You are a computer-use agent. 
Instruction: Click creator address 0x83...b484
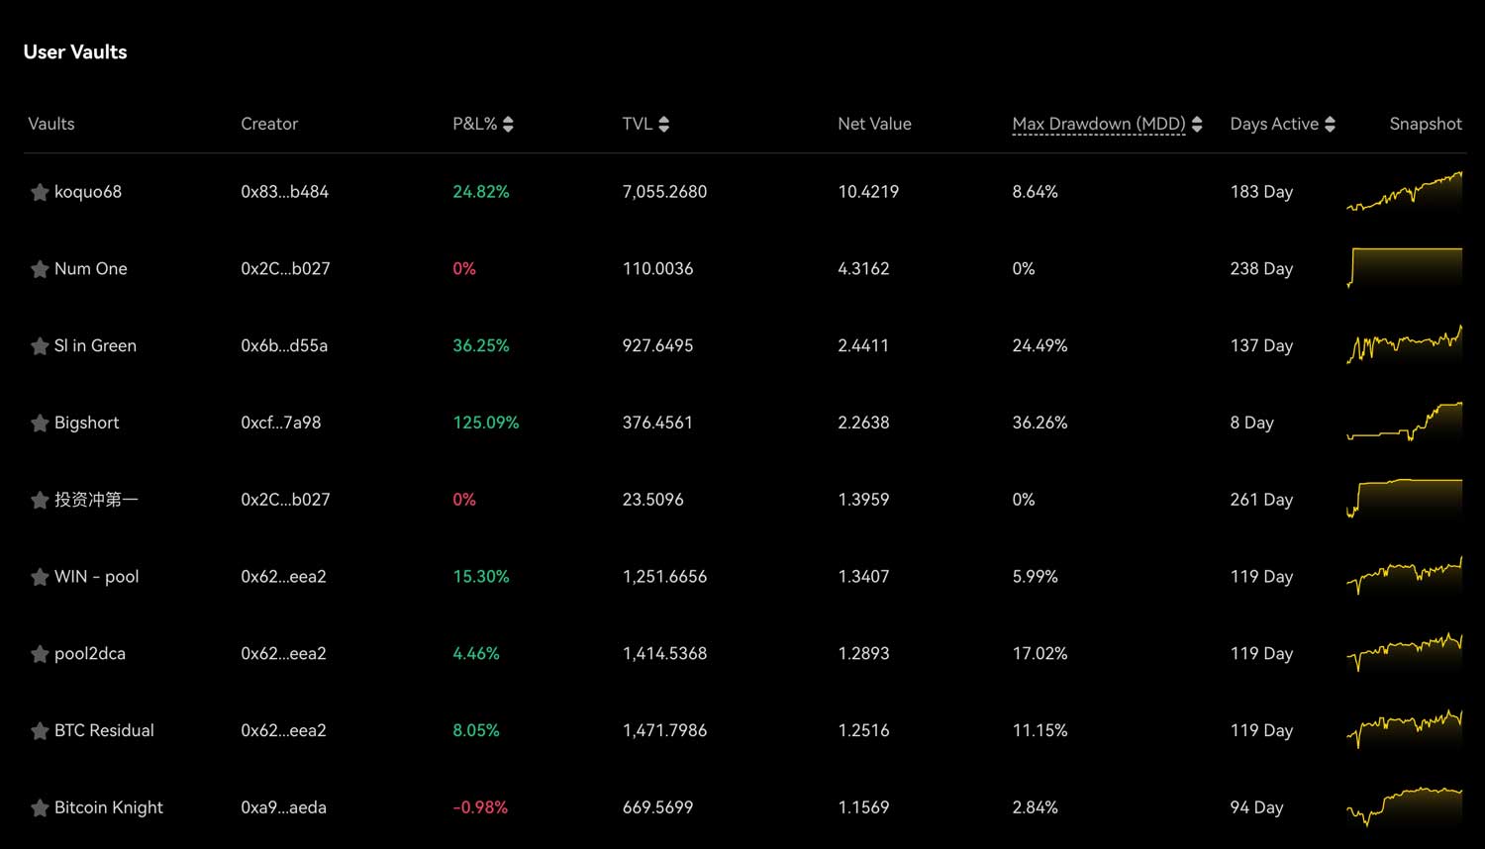coord(285,191)
